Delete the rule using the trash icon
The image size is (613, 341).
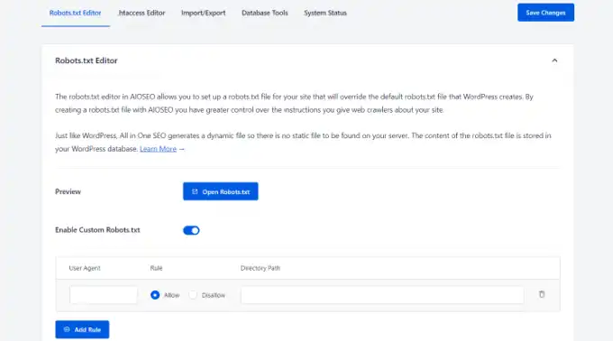pos(542,294)
